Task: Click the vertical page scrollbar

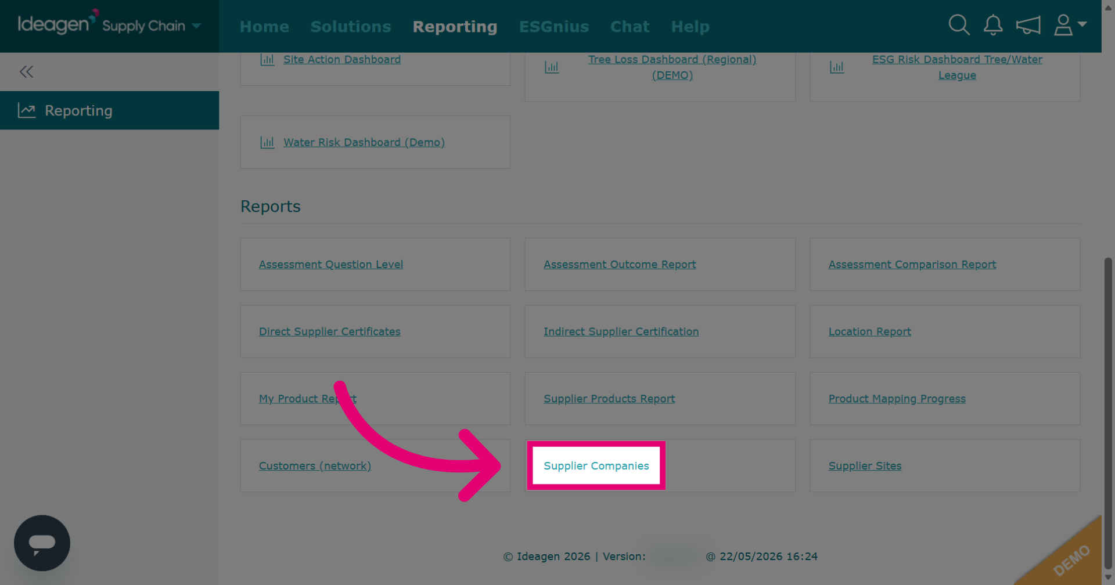Action: pyautogui.click(x=1108, y=413)
